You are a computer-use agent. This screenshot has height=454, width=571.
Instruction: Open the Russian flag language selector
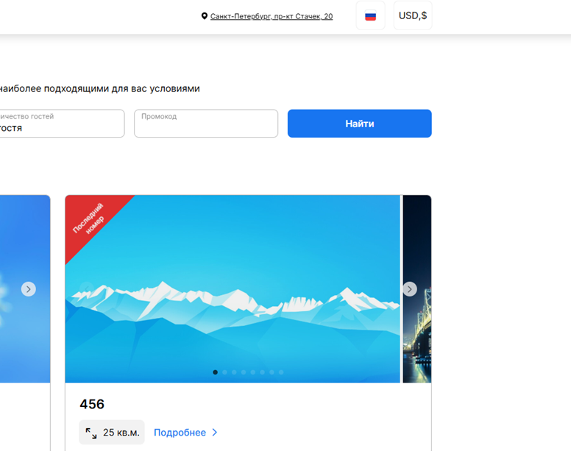pyautogui.click(x=370, y=15)
